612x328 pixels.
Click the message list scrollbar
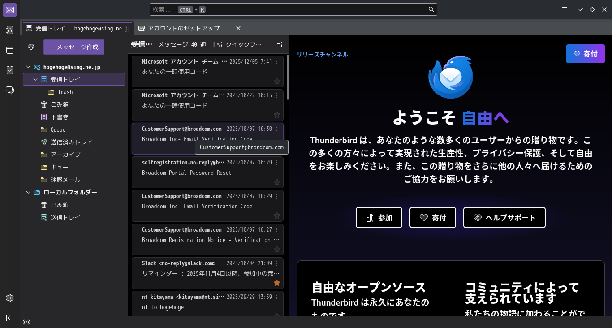(288, 77)
